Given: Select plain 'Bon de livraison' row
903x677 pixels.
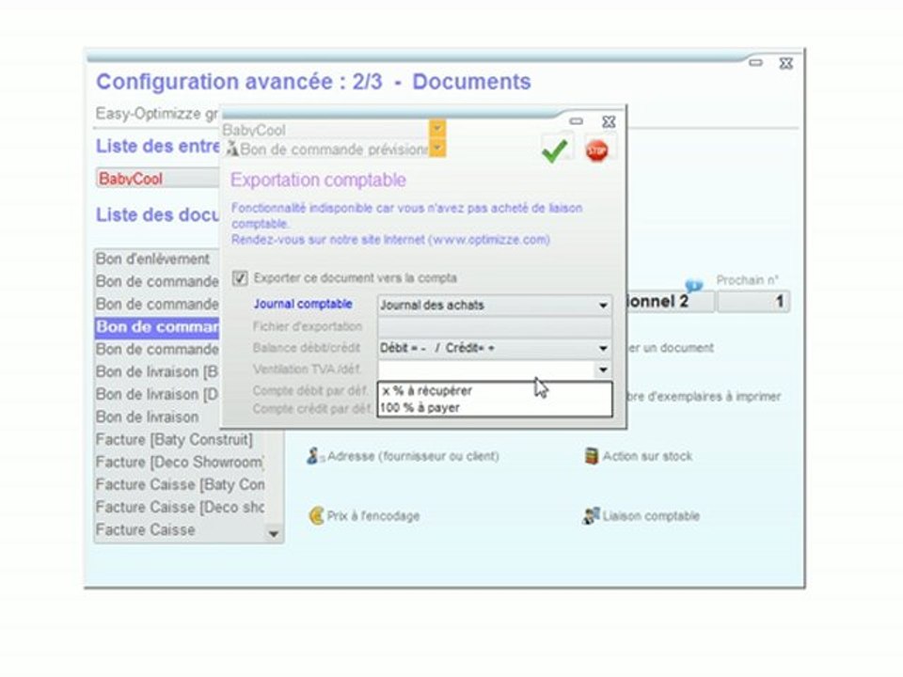Looking at the screenshot, I should click(157, 417).
